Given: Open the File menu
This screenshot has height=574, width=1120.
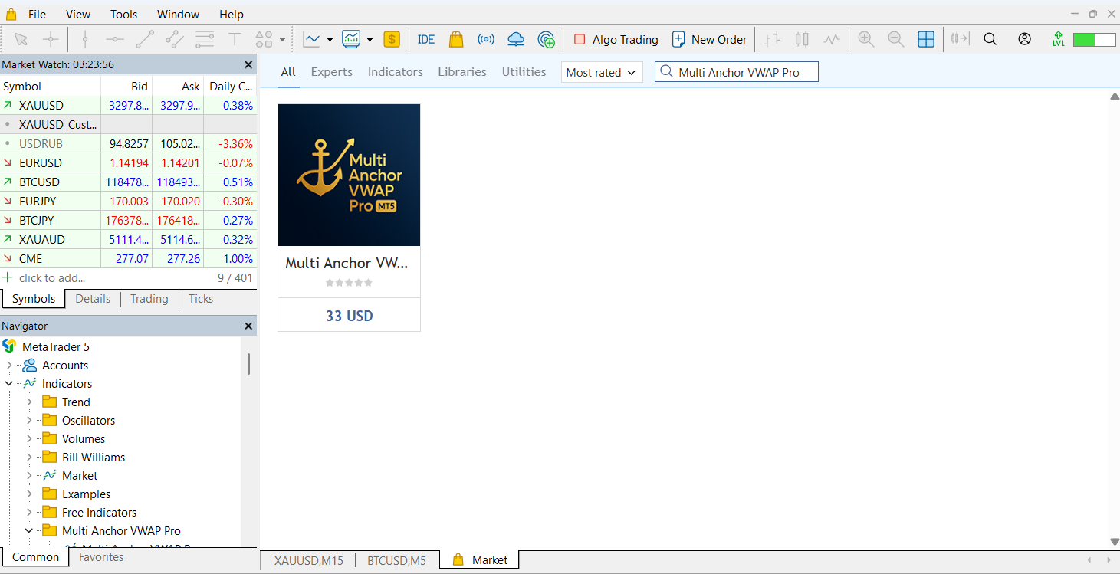Looking at the screenshot, I should [37, 14].
